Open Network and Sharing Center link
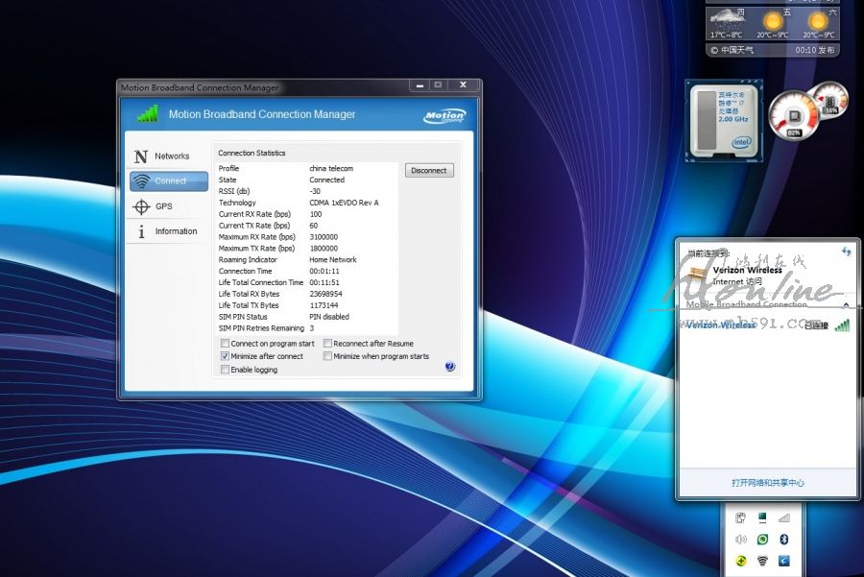This screenshot has width=864, height=577. 767,483
